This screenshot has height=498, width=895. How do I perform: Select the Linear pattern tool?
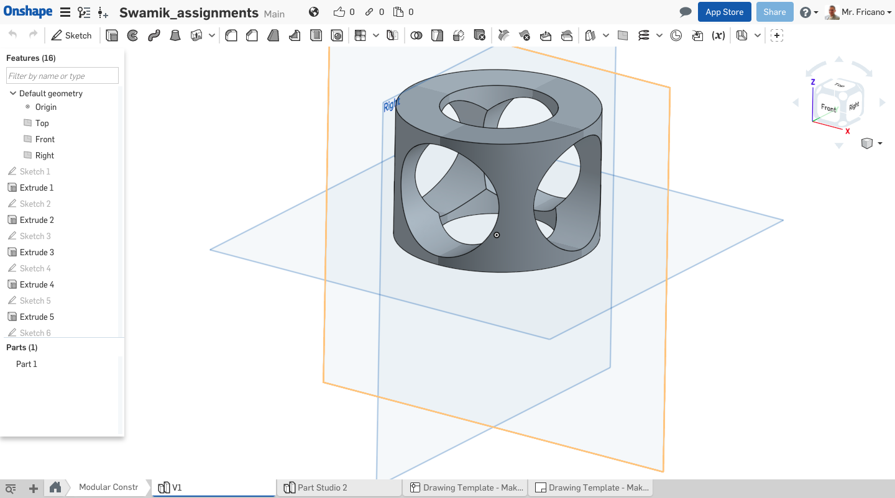pyautogui.click(x=360, y=35)
